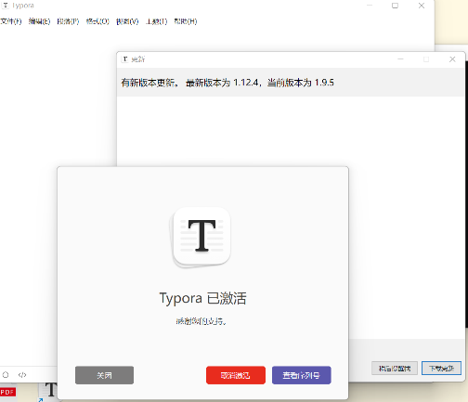Click the red 取消激活 button

click(x=236, y=375)
